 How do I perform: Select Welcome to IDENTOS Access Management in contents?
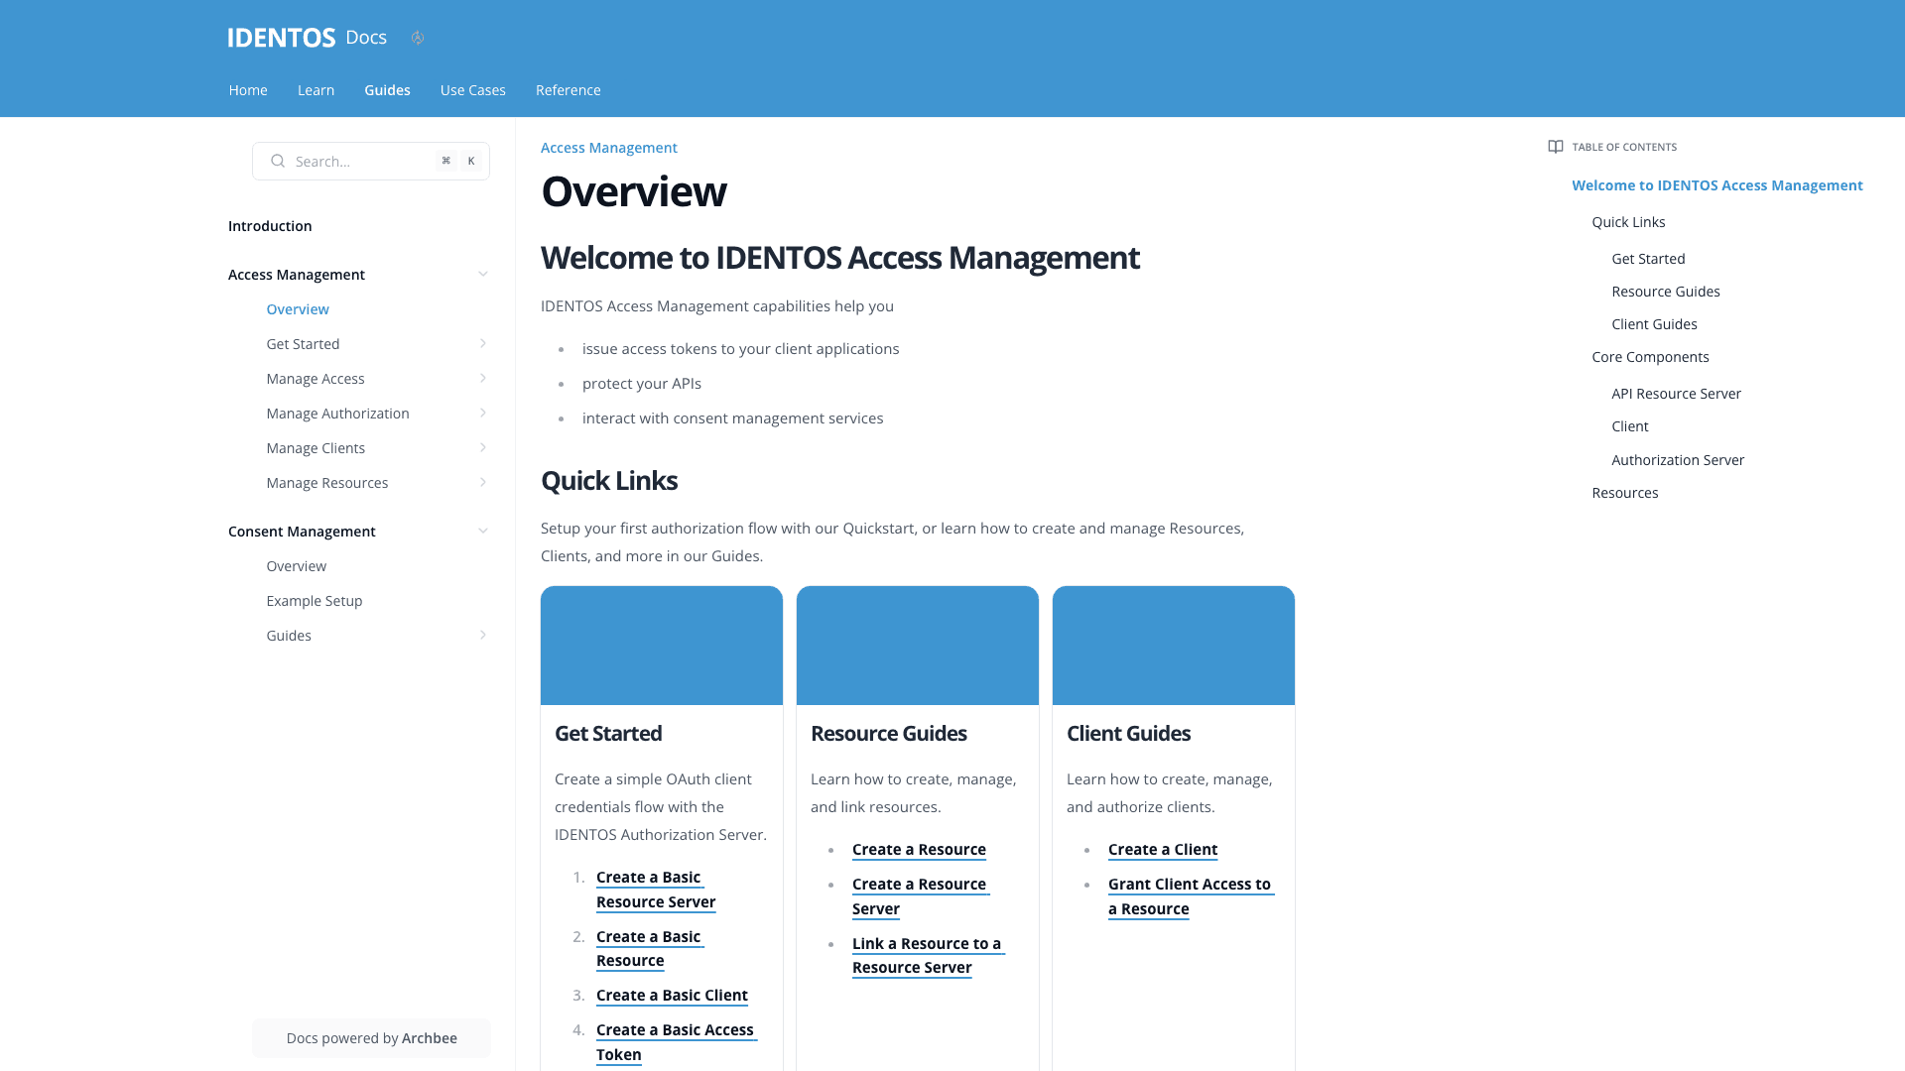(1717, 184)
